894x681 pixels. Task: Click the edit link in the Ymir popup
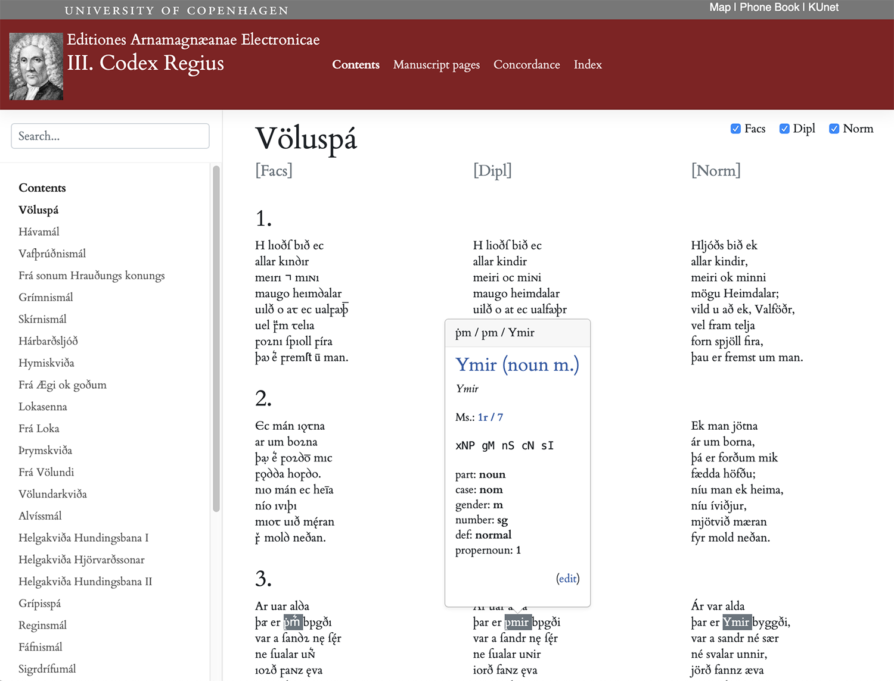[x=568, y=579]
